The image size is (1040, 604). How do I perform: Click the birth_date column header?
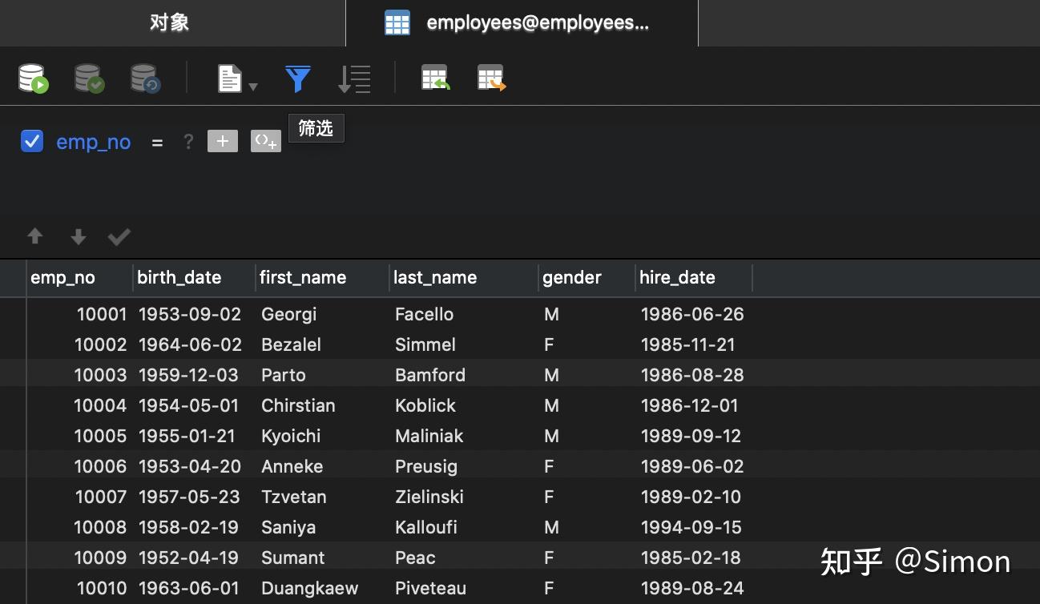click(195, 278)
